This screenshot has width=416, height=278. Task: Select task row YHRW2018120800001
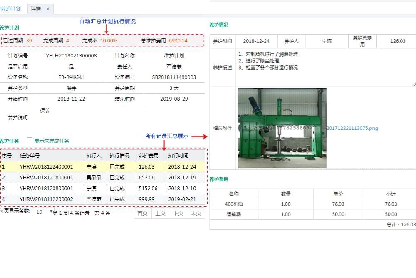[x=103, y=188]
